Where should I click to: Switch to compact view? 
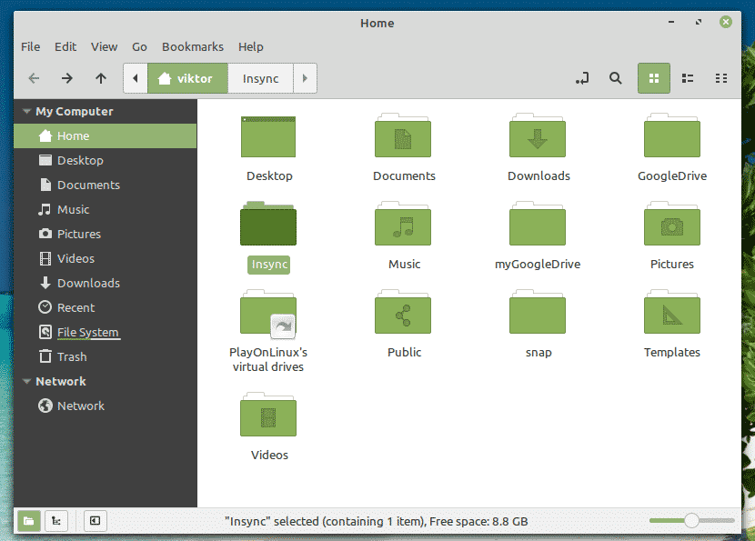tap(721, 78)
